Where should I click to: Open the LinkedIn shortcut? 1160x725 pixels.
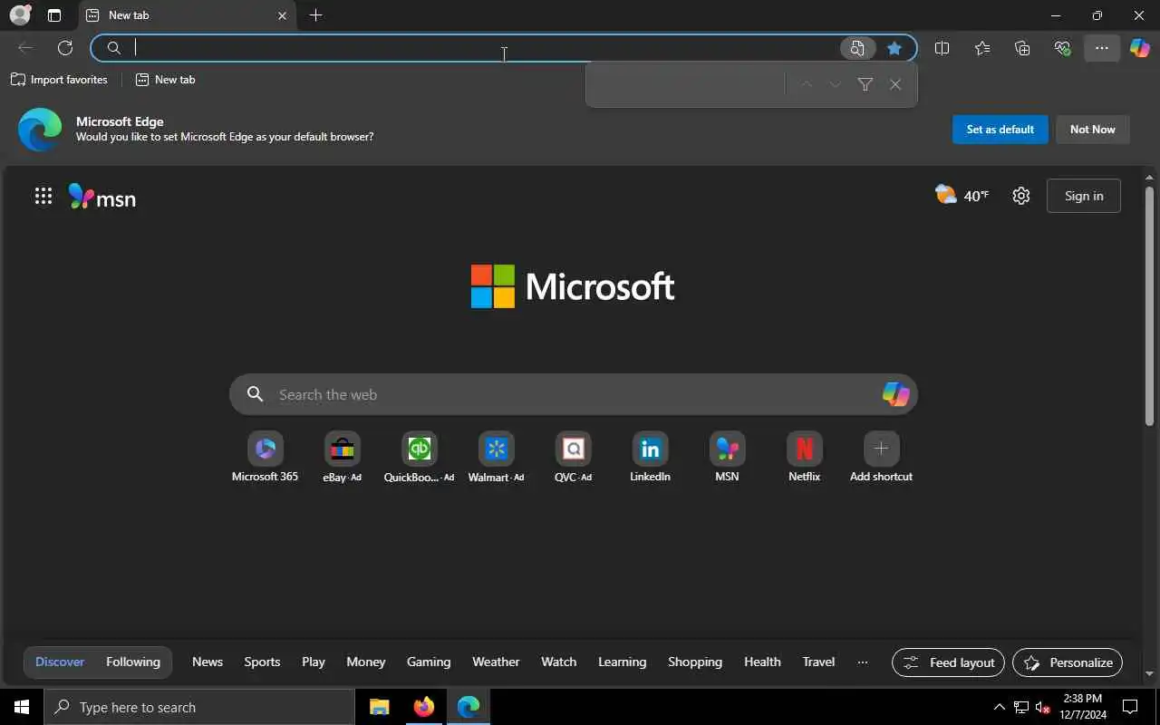(650, 457)
